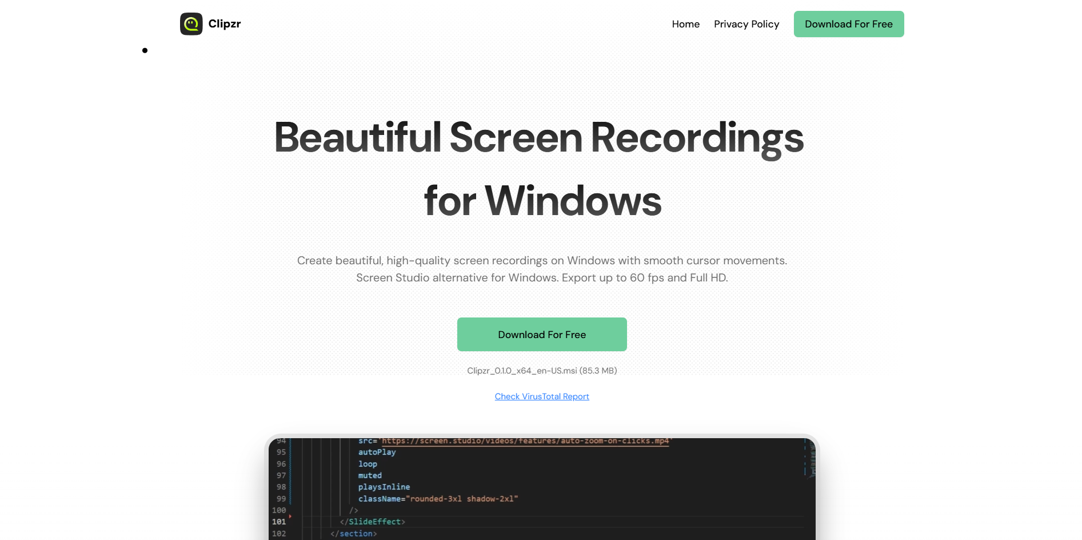Open the Privacy Policy page

[746, 24]
